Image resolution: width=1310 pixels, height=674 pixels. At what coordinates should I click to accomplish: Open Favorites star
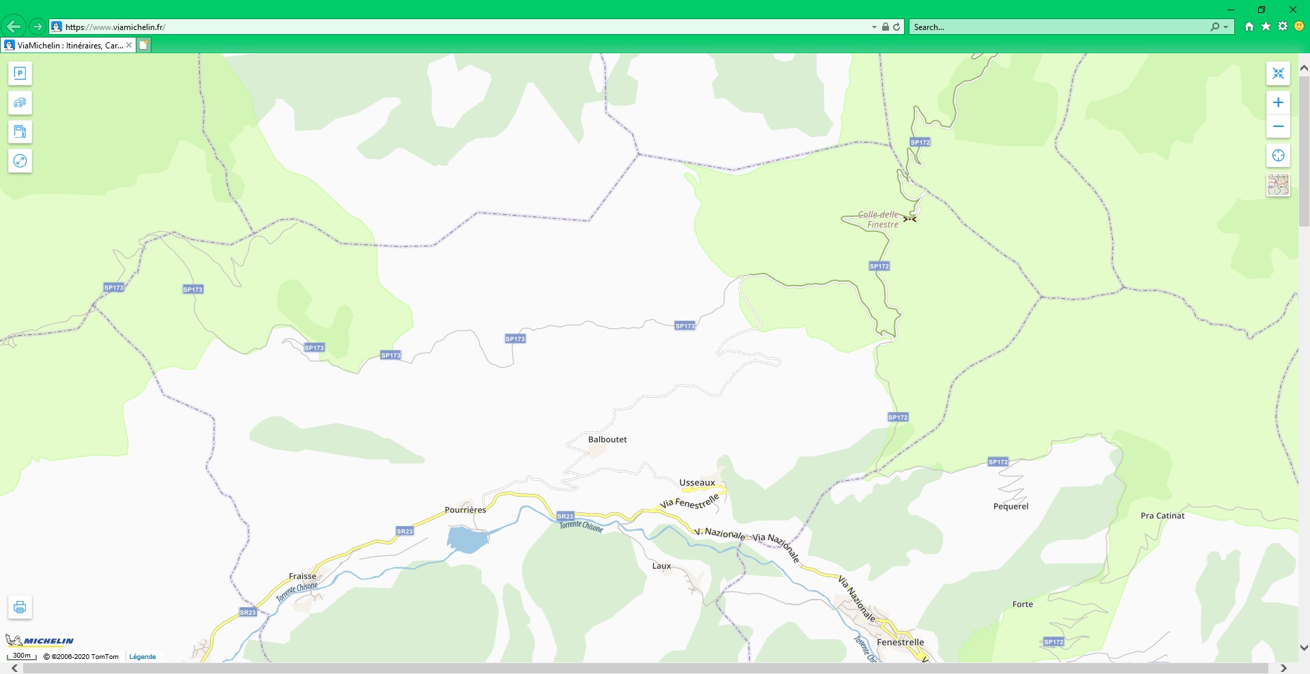click(x=1266, y=27)
